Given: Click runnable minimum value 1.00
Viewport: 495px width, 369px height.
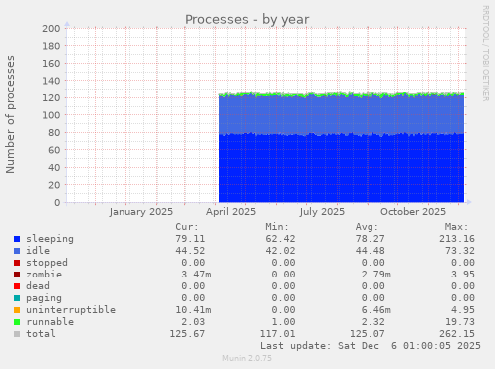Looking at the screenshot, I should (283, 322).
